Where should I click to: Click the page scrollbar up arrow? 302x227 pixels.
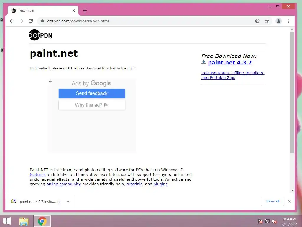[x=292, y=30]
